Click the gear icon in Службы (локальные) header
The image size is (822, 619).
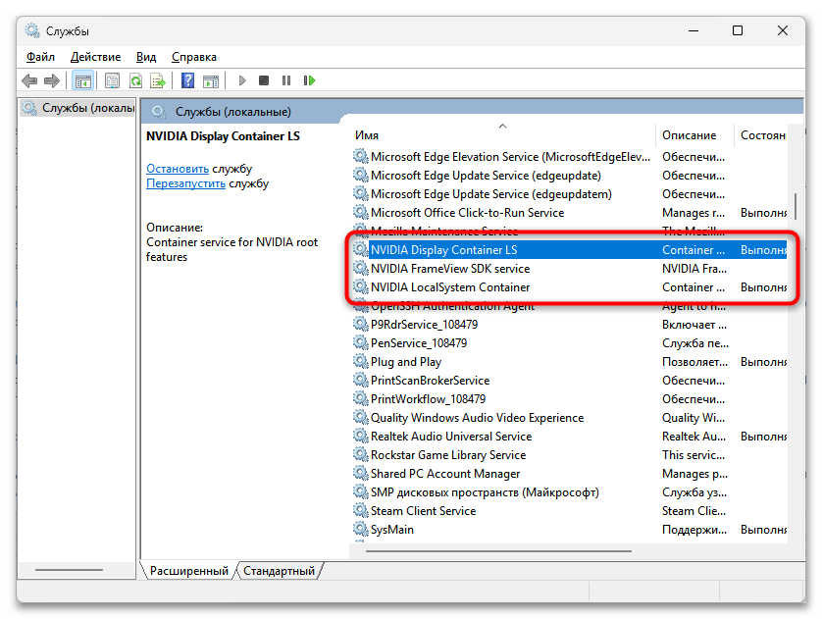[159, 112]
